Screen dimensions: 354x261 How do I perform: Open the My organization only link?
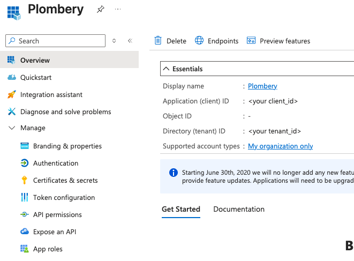281,146
